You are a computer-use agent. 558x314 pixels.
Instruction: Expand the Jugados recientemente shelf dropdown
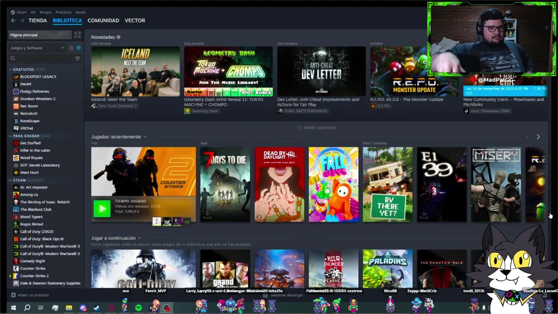coord(145,137)
